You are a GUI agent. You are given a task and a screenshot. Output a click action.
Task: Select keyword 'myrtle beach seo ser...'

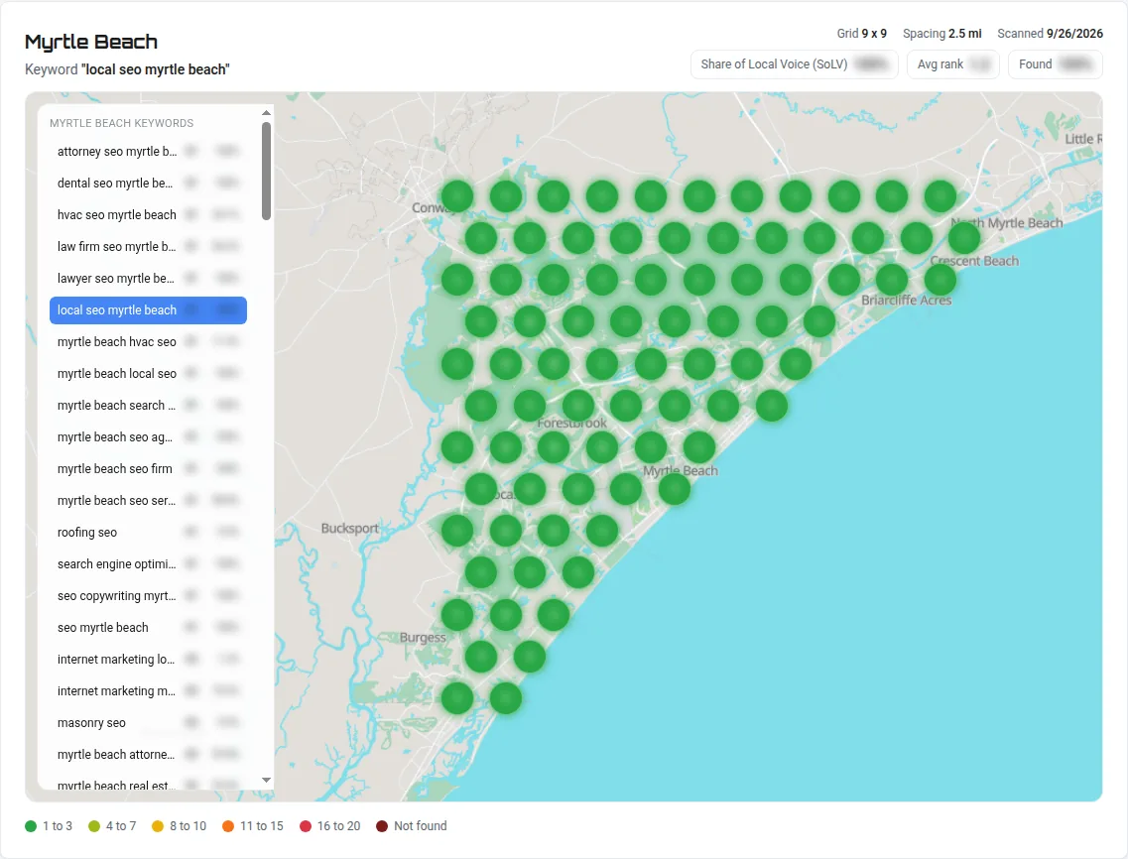coord(148,500)
